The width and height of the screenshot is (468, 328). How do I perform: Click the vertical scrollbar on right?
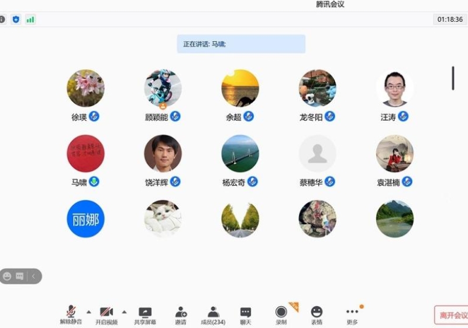coord(453,78)
